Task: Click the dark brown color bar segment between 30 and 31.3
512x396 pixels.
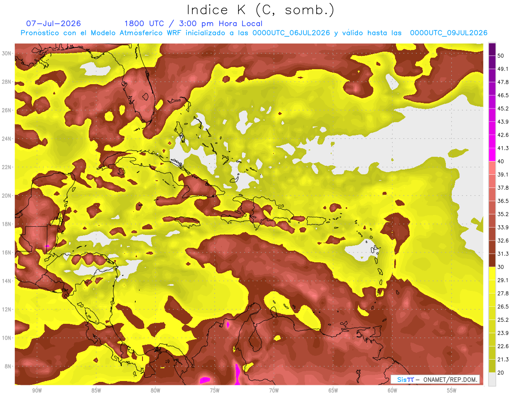Action: click(x=492, y=260)
